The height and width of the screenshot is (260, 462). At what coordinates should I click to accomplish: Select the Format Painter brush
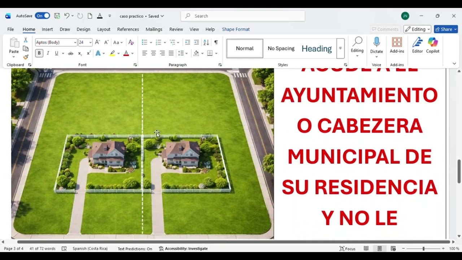pyautogui.click(x=26, y=57)
